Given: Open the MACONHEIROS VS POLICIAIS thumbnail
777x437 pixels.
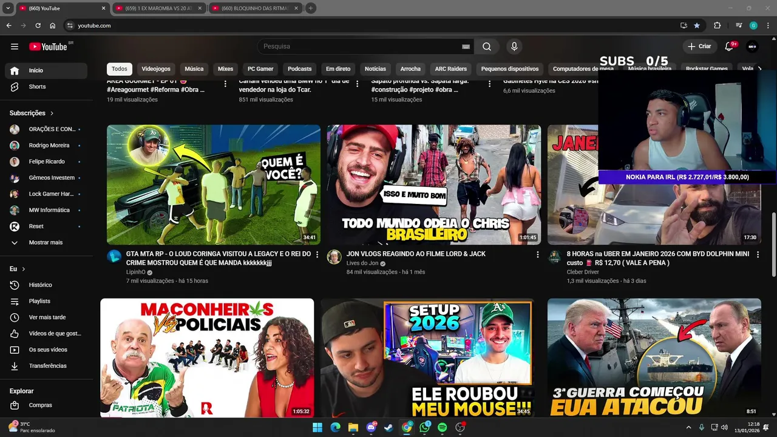Looking at the screenshot, I should 207,357.
